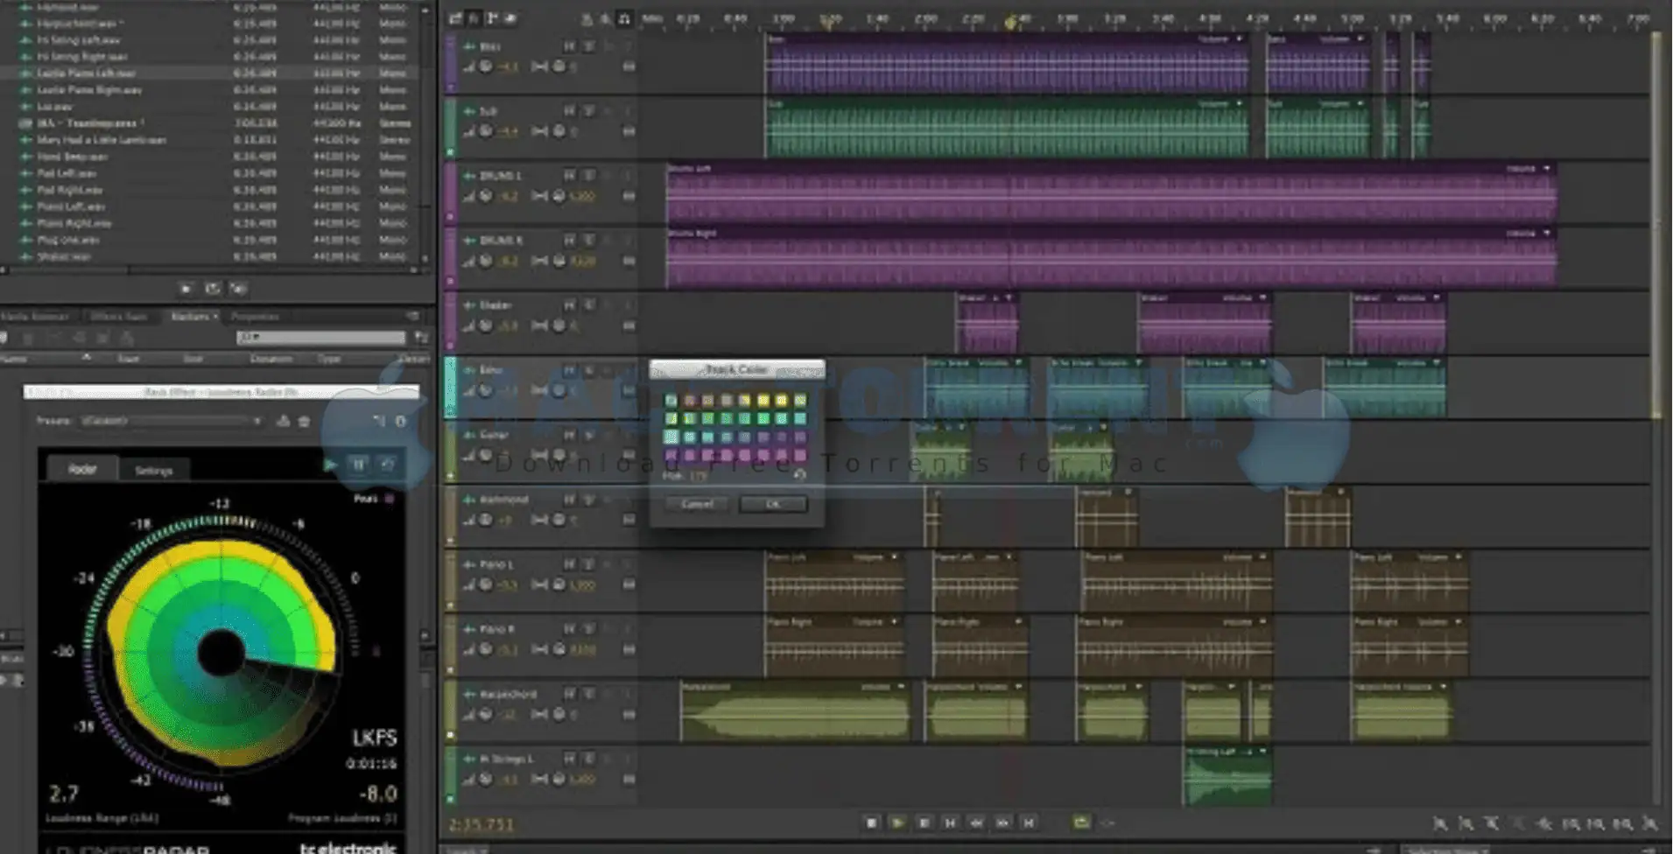Viewport: 1673px width, 854px height.
Task: Adjust the Sub track pan knob
Action: [559, 131]
